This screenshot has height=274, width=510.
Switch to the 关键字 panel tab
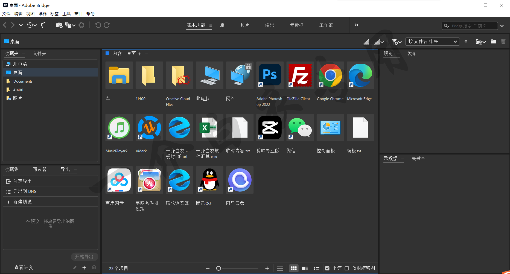[418, 159]
